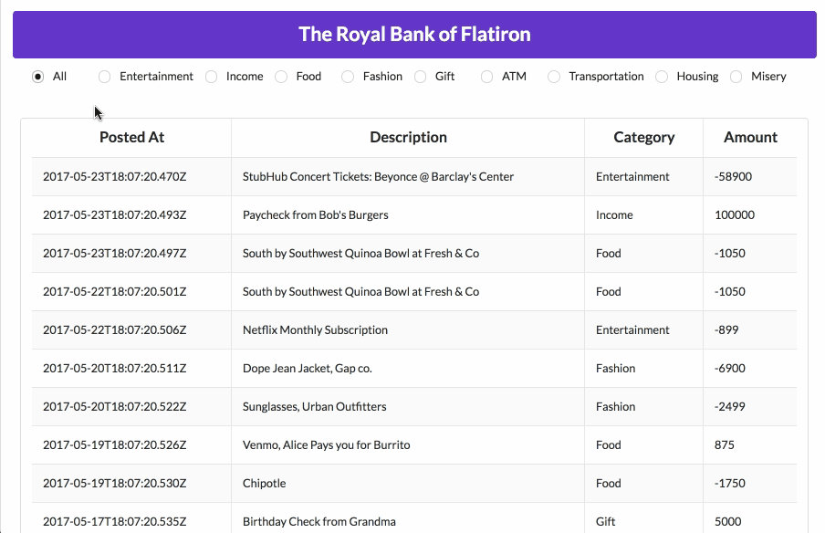
Task: Click the Amount column header
Action: coord(750,138)
